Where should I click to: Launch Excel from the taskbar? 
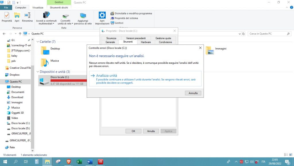(79, 162)
